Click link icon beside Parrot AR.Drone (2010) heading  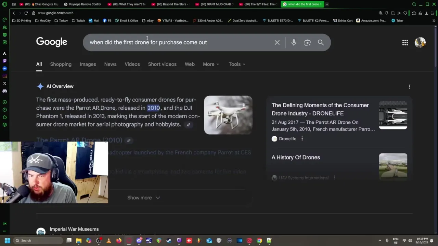129,140
